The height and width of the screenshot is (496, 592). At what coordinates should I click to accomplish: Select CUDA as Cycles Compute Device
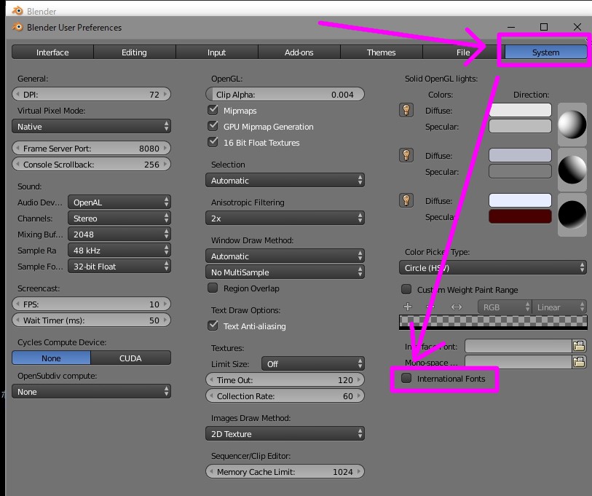130,358
